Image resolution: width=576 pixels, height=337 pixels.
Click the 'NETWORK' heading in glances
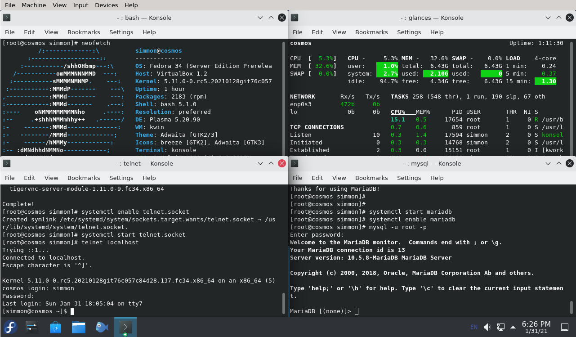303,97
